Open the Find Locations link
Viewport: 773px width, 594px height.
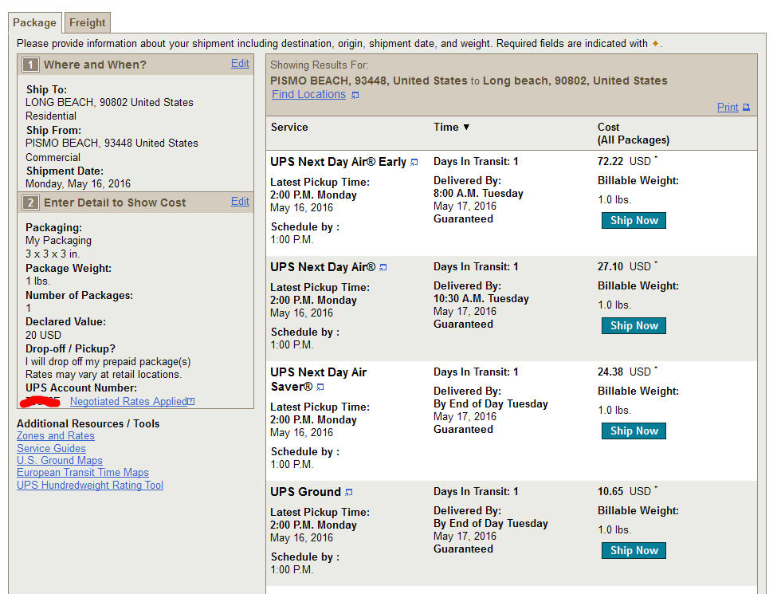point(308,94)
